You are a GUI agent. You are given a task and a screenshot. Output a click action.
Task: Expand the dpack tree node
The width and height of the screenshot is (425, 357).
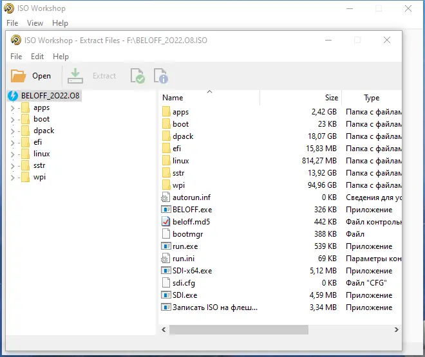[x=12, y=131]
